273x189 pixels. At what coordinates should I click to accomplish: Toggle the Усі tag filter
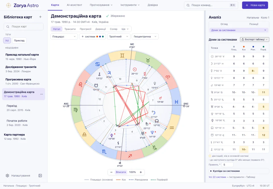coord(7,41)
